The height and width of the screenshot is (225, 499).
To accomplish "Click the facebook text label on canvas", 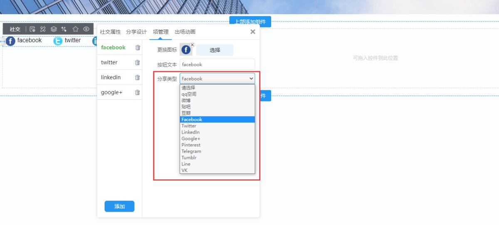I will coord(30,40).
